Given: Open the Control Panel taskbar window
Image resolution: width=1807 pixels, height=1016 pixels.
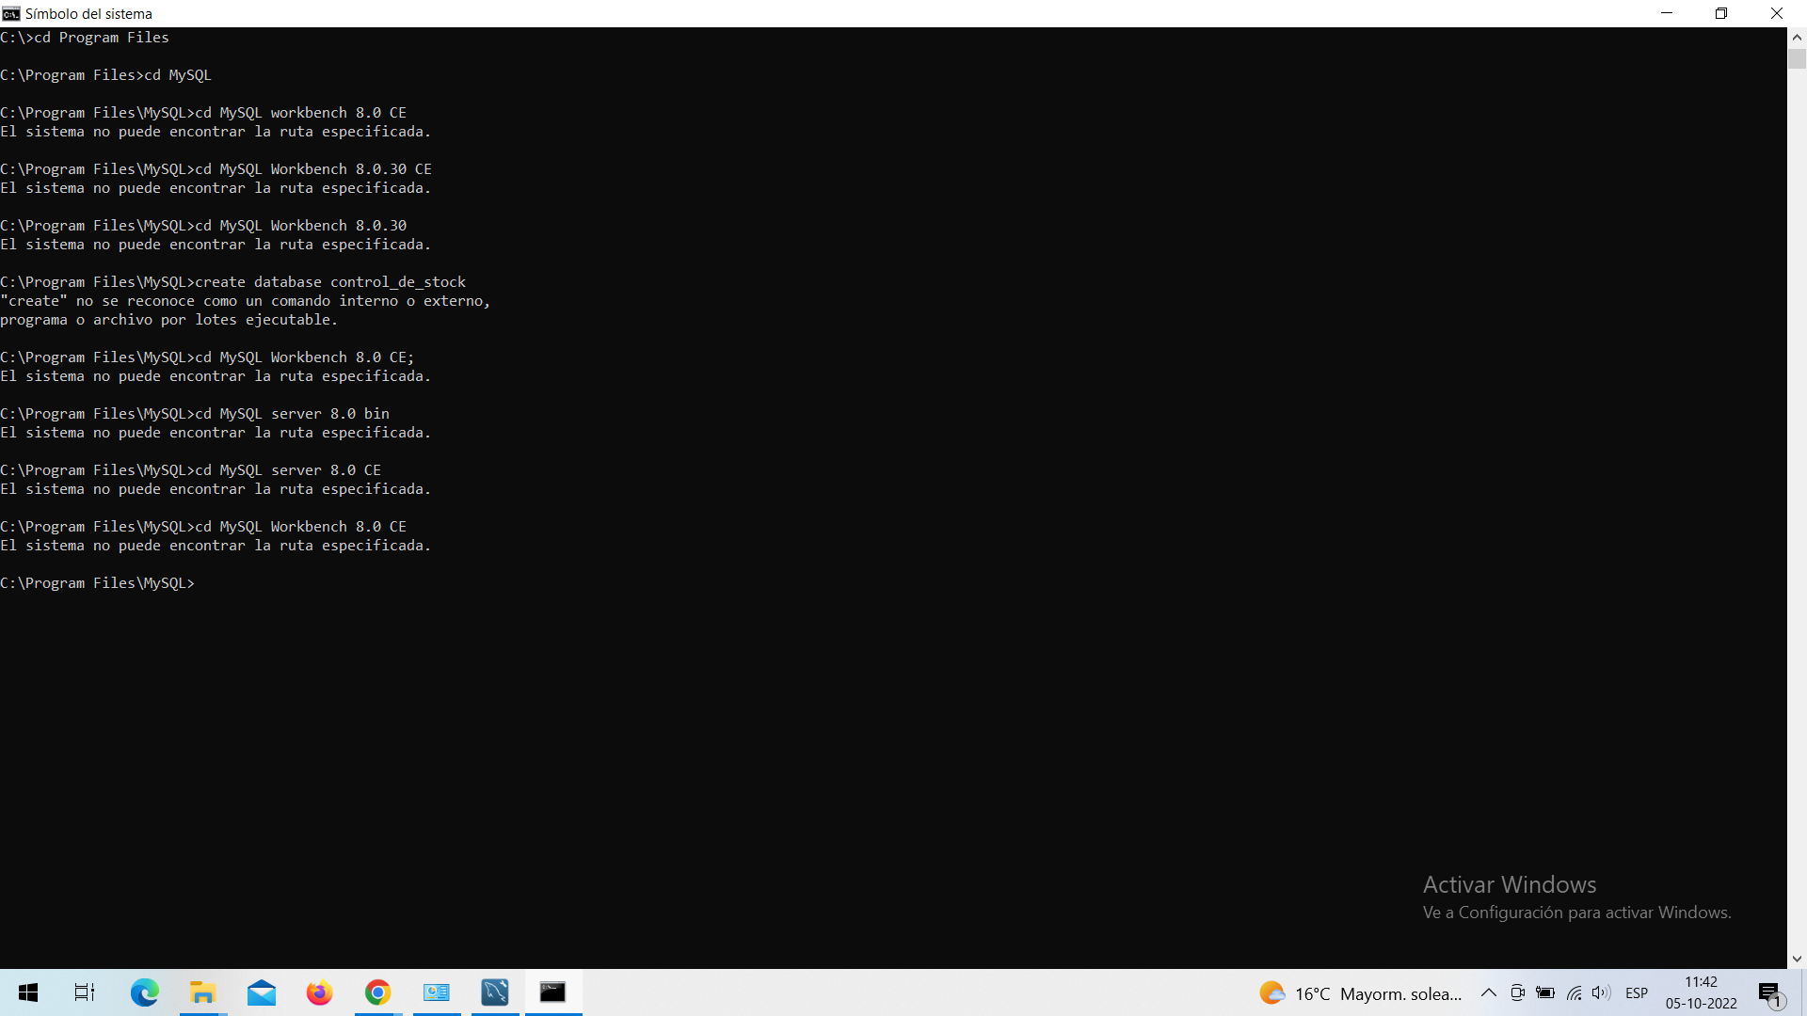Looking at the screenshot, I should pos(436,992).
